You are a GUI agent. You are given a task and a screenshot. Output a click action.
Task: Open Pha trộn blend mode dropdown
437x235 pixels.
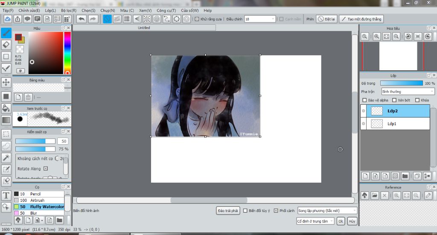point(408,92)
